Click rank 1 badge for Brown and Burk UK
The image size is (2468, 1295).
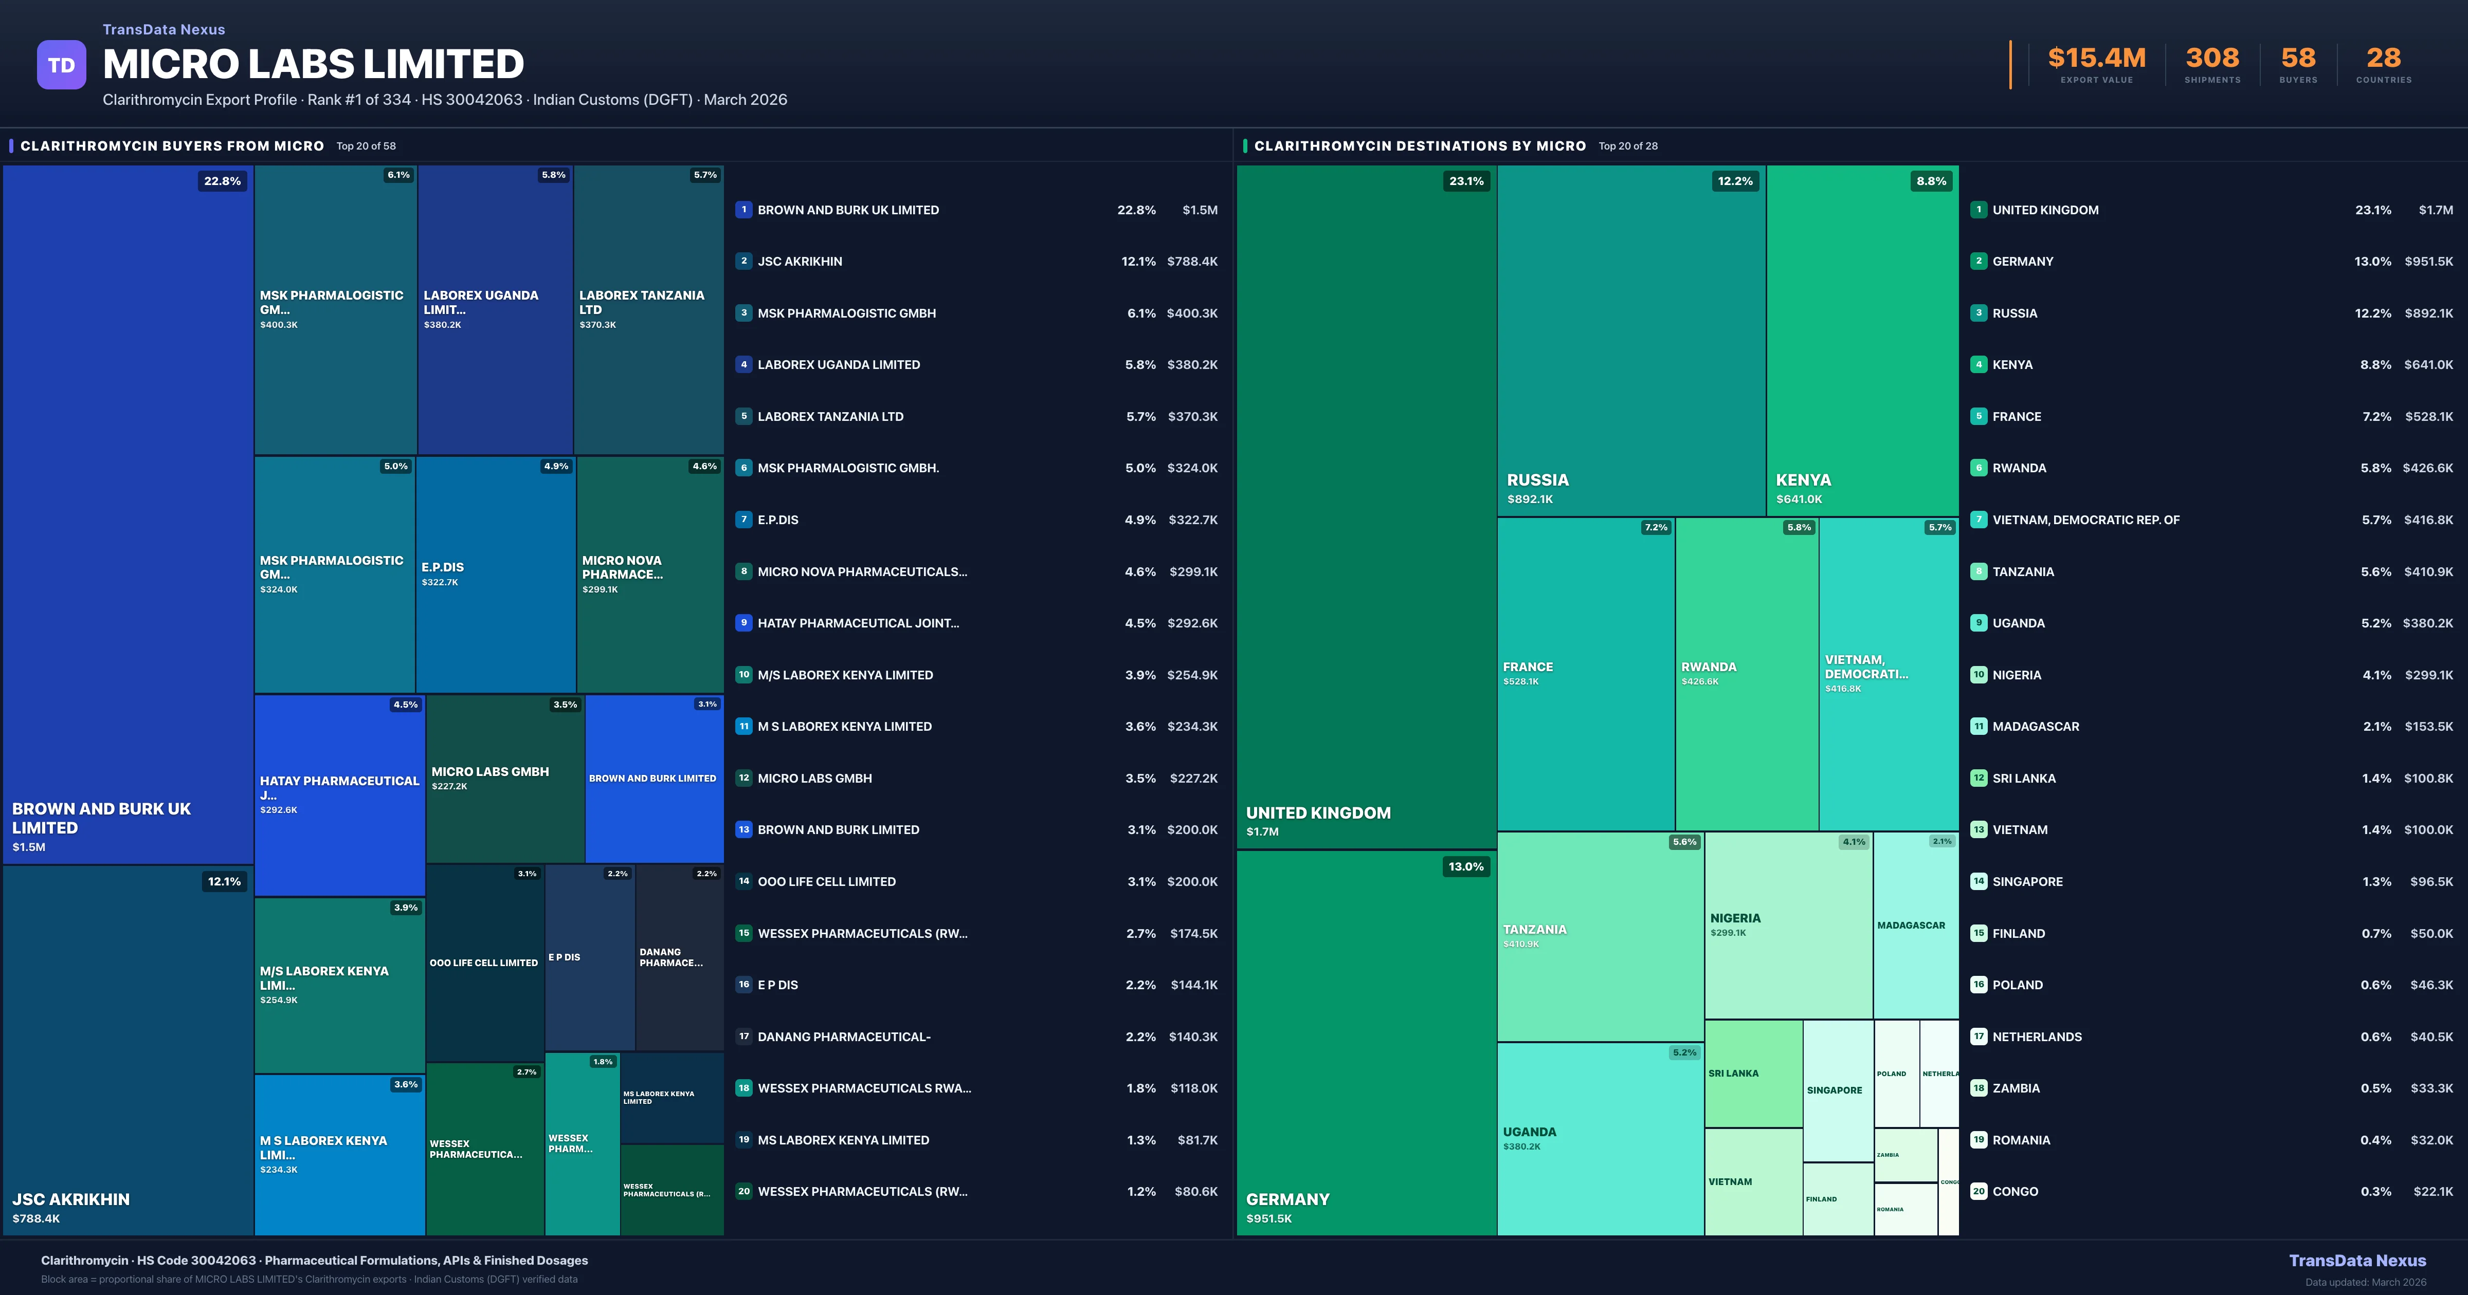tap(743, 210)
